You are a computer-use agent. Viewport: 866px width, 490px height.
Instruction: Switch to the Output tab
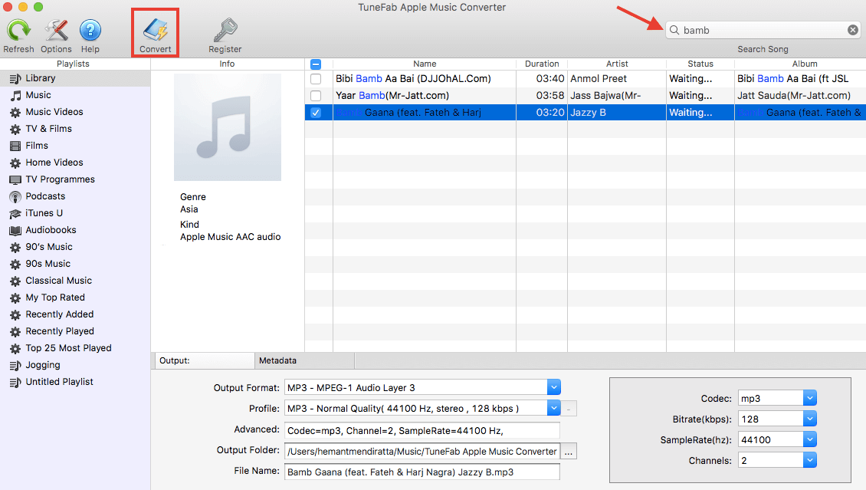pyautogui.click(x=205, y=360)
